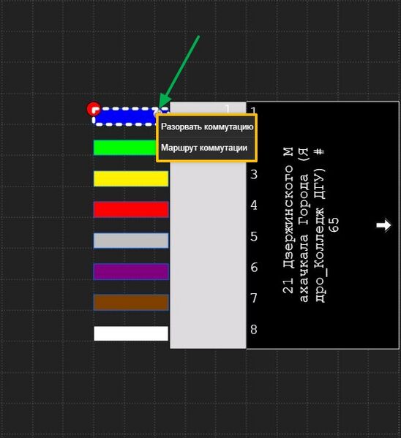Select the red fiber bar
This screenshot has height=438, width=401.
click(131, 210)
